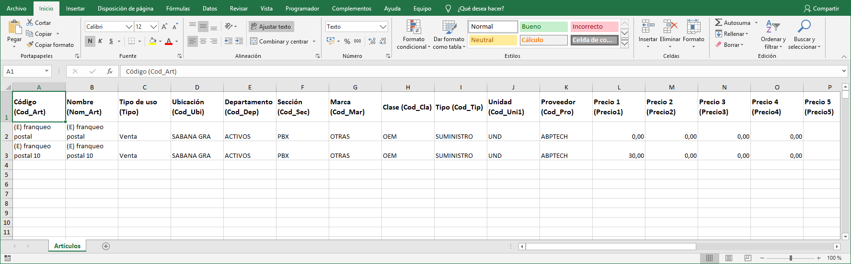Click the Autosuma sigma icon
851x264 pixels.
coord(718,22)
